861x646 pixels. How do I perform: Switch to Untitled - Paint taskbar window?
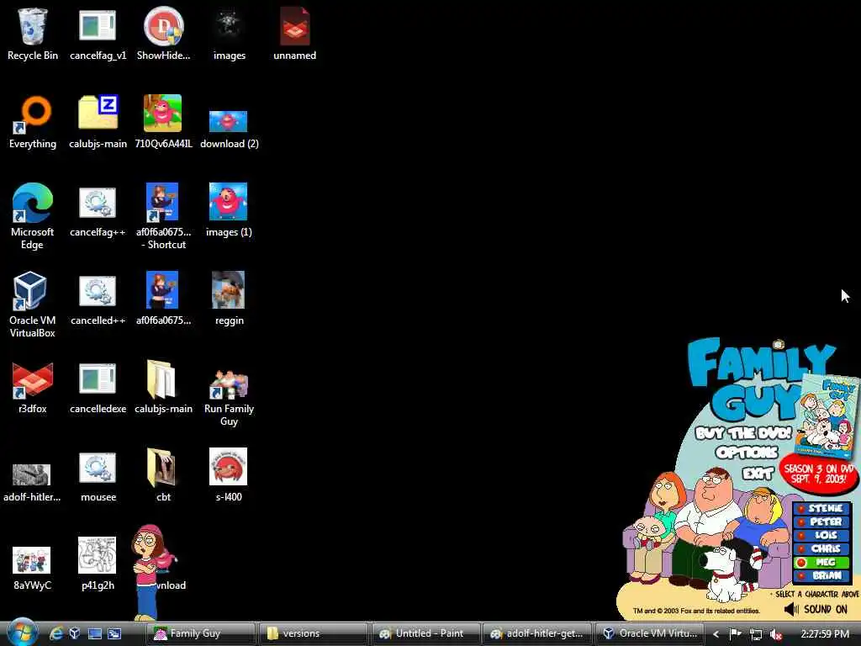[426, 633]
